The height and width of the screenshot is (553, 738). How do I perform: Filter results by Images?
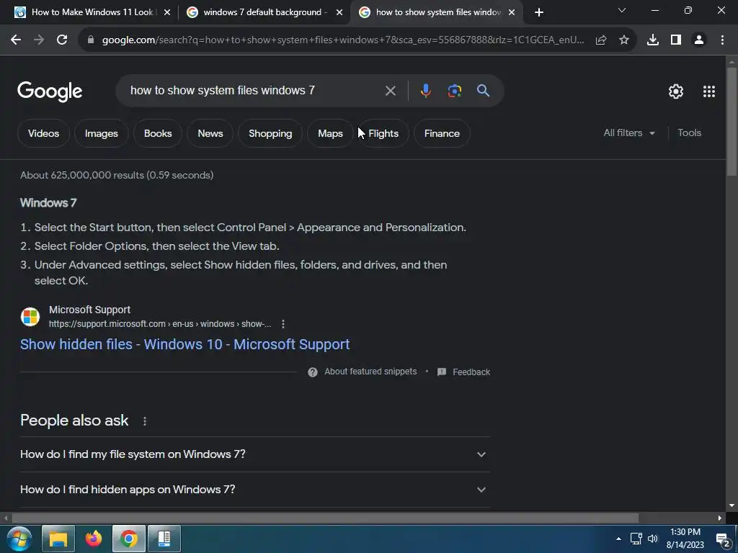(101, 133)
